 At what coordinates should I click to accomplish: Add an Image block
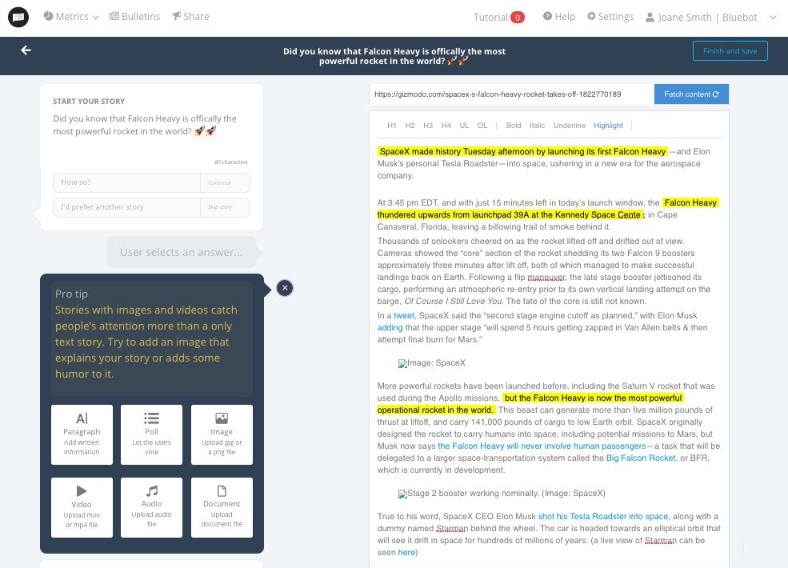pos(222,434)
